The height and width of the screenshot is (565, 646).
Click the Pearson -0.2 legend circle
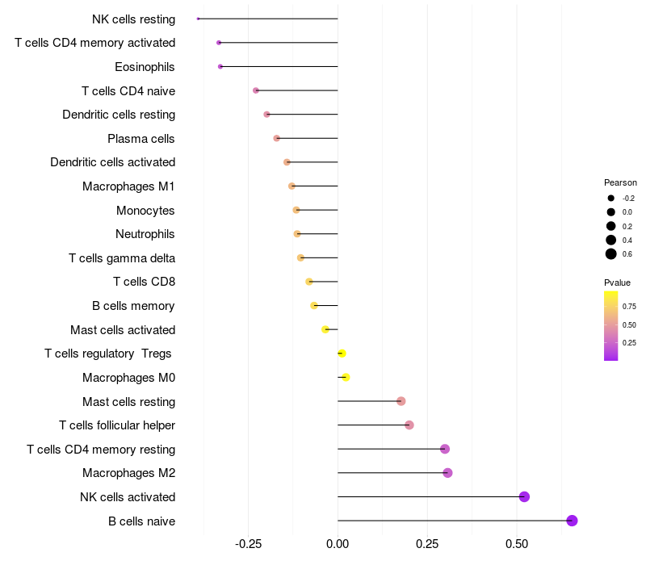[x=610, y=198]
